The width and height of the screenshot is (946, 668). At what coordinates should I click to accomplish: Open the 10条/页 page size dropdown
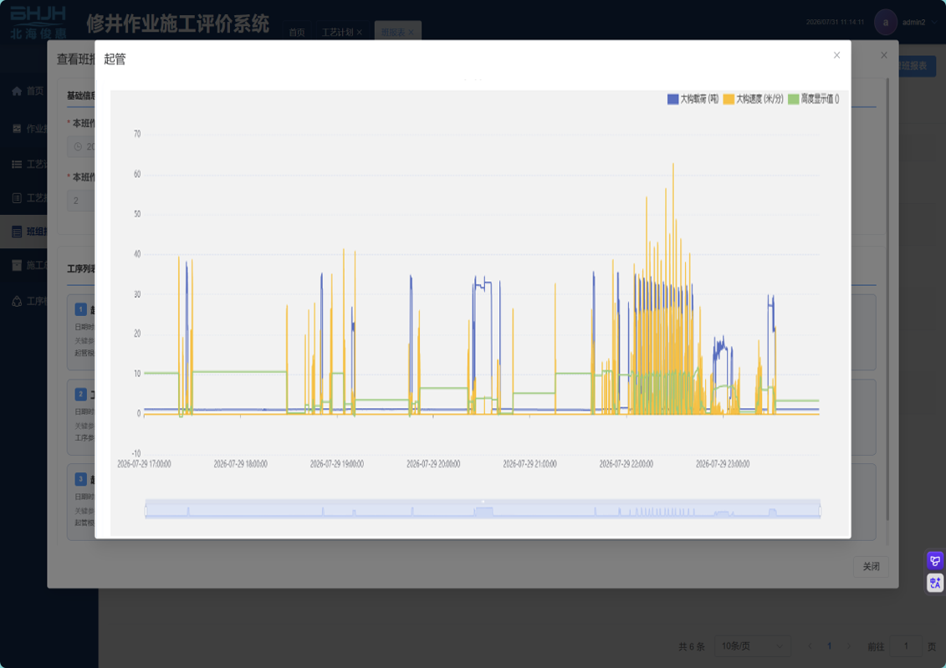click(x=752, y=645)
